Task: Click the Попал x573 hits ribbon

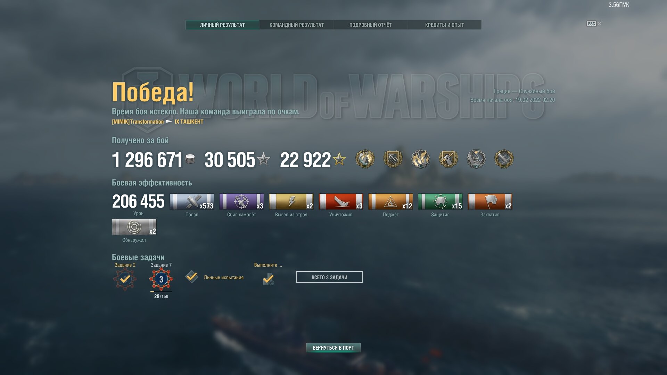Action: coord(192,202)
